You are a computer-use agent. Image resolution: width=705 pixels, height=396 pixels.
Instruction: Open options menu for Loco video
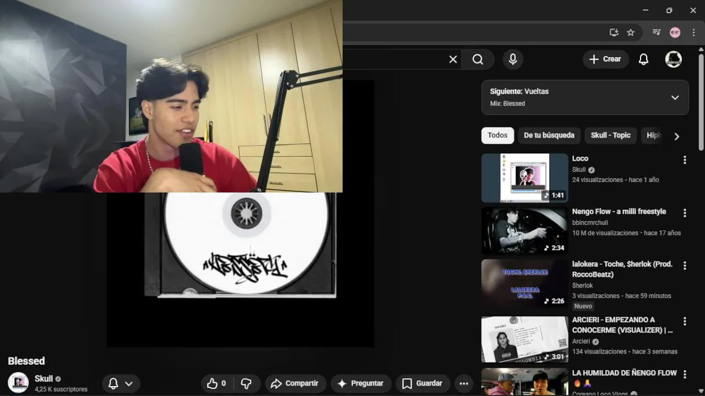[685, 160]
